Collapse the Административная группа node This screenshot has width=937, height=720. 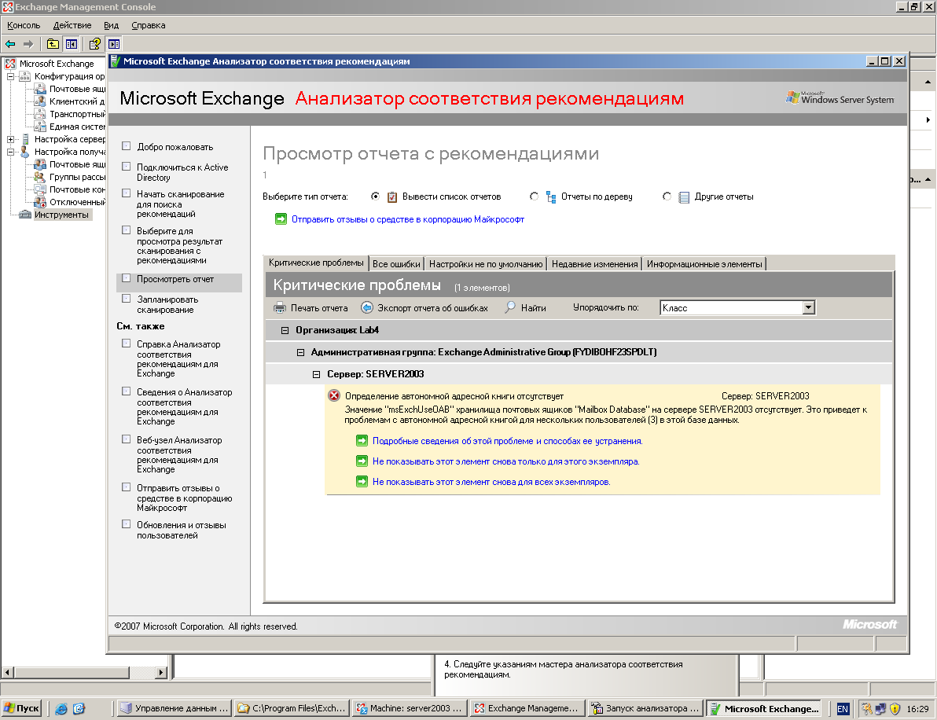(300, 352)
